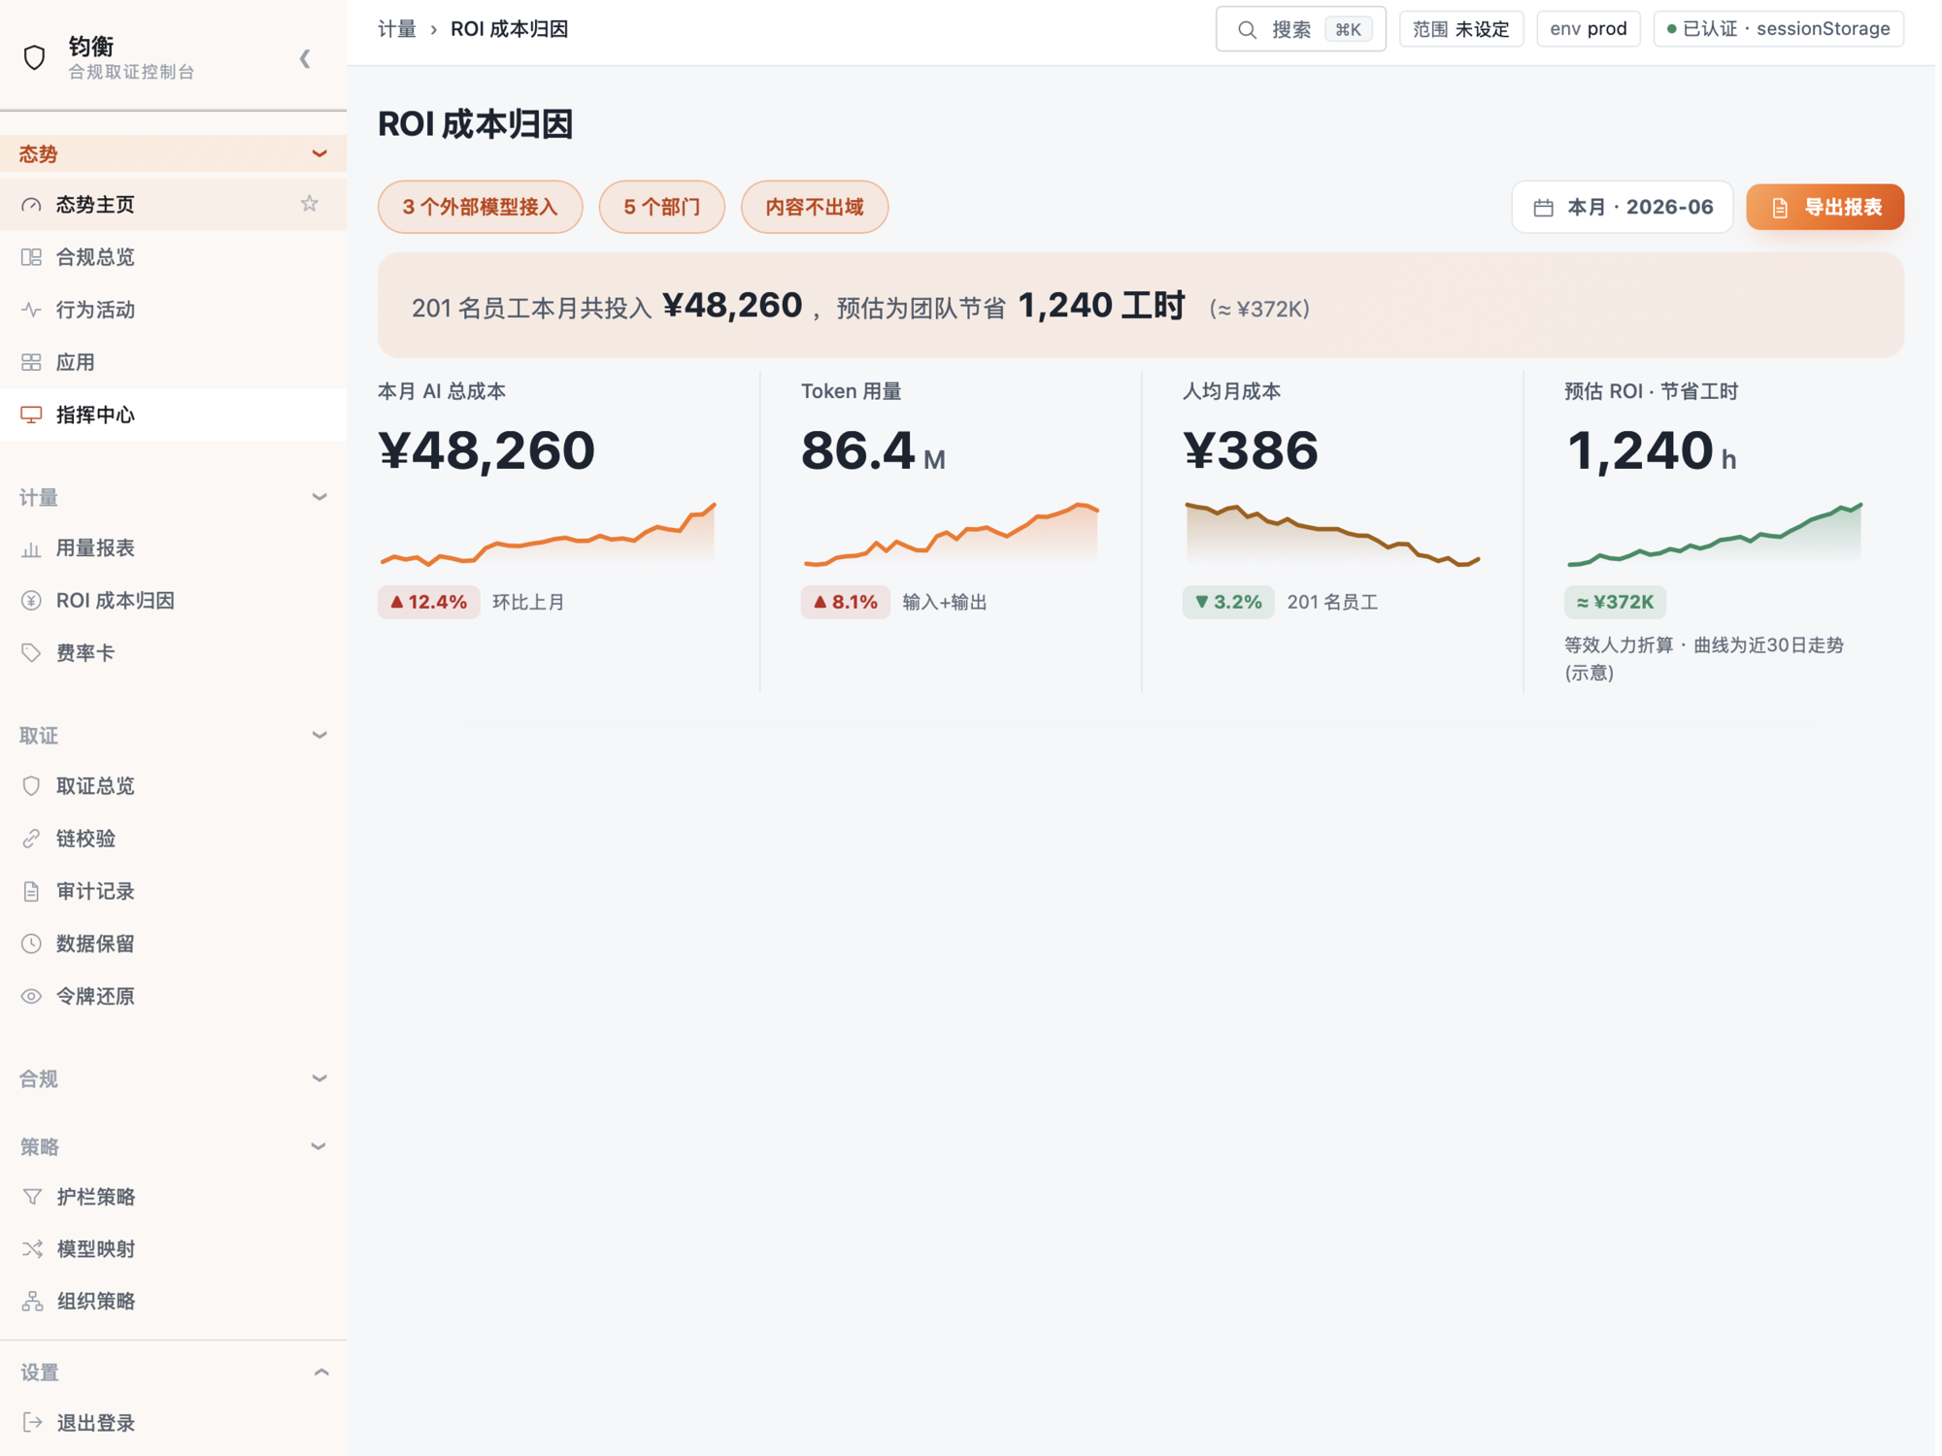1942x1456 pixels.
Task: Click the 应用 grid icon
Action: [x=32, y=362]
